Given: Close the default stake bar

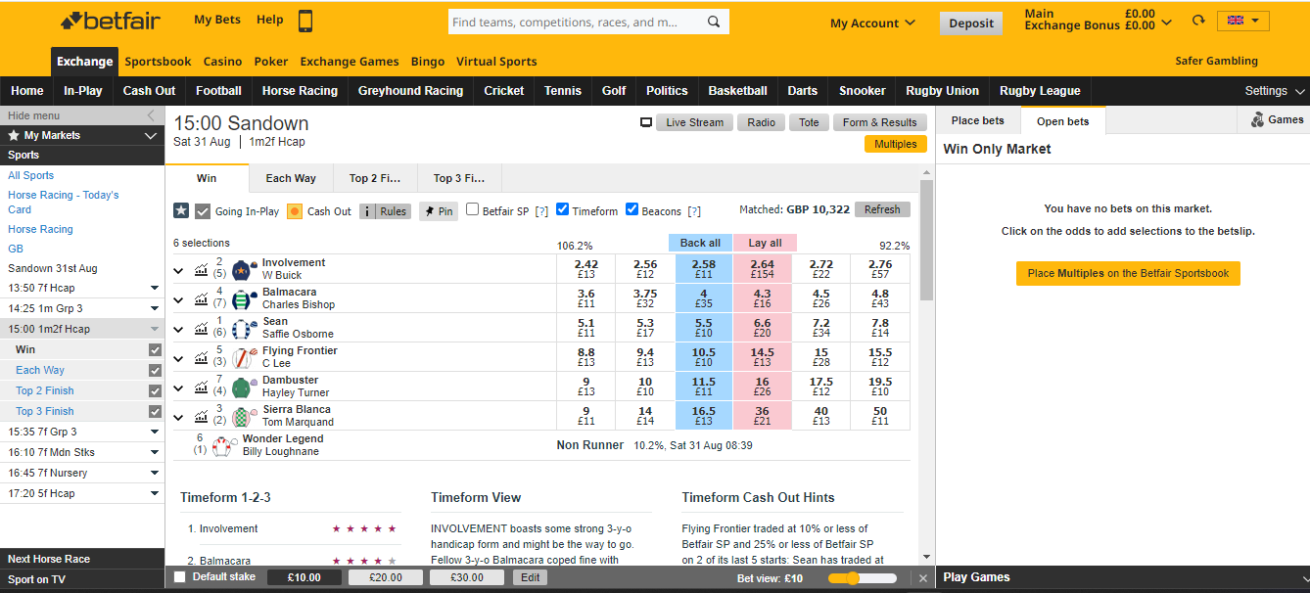Looking at the screenshot, I should tap(922, 578).
